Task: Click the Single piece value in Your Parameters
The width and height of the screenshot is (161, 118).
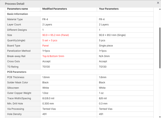Action: [x=106, y=46]
